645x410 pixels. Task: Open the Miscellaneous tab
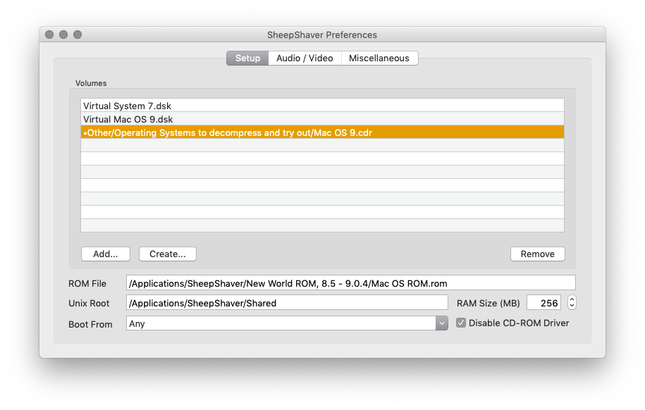tap(379, 58)
